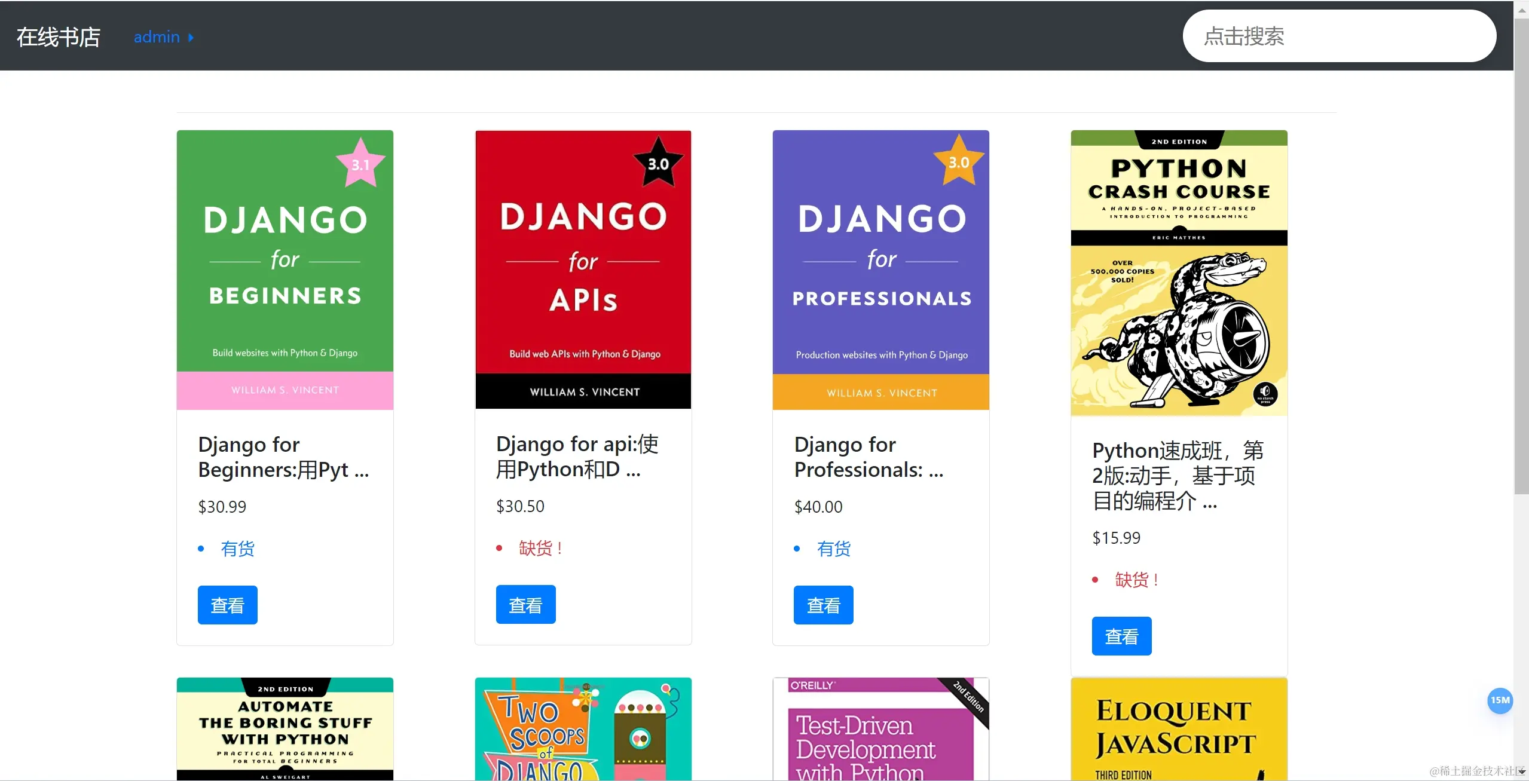The height and width of the screenshot is (781, 1529).
Task: Click Automate the Boring Stuff cover
Action: pyautogui.click(x=285, y=729)
